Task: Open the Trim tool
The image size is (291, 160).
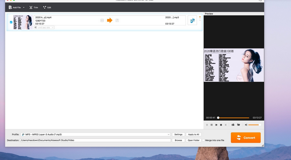Action: (x=34, y=7)
